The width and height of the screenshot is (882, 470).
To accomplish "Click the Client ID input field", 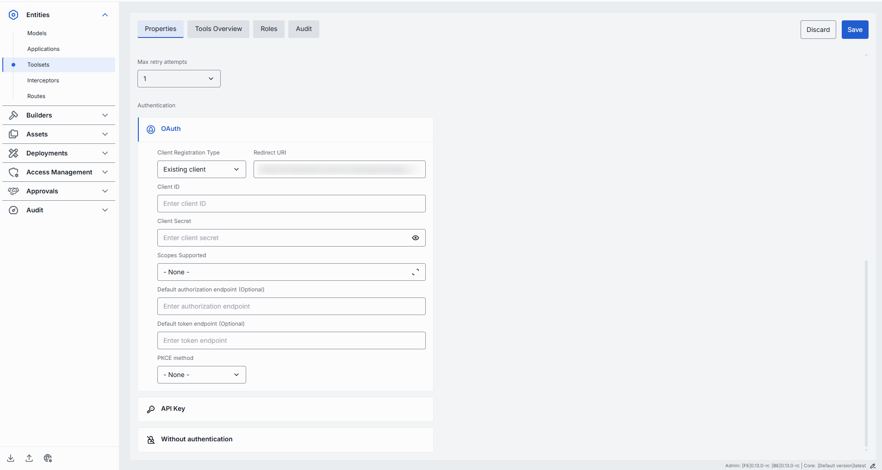I will tap(291, 204).
